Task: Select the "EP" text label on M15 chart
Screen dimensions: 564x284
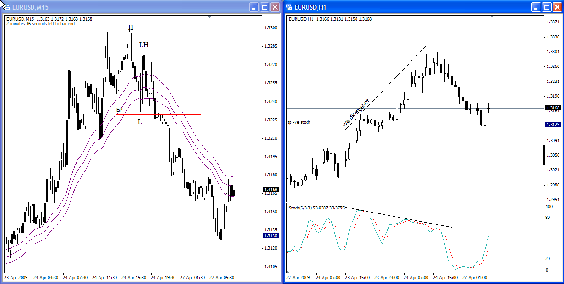Action: 119,110
